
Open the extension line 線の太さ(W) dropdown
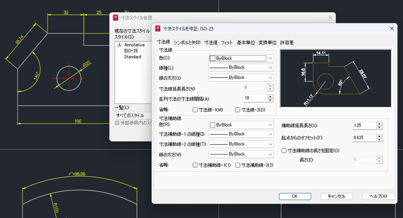point(241,154)
